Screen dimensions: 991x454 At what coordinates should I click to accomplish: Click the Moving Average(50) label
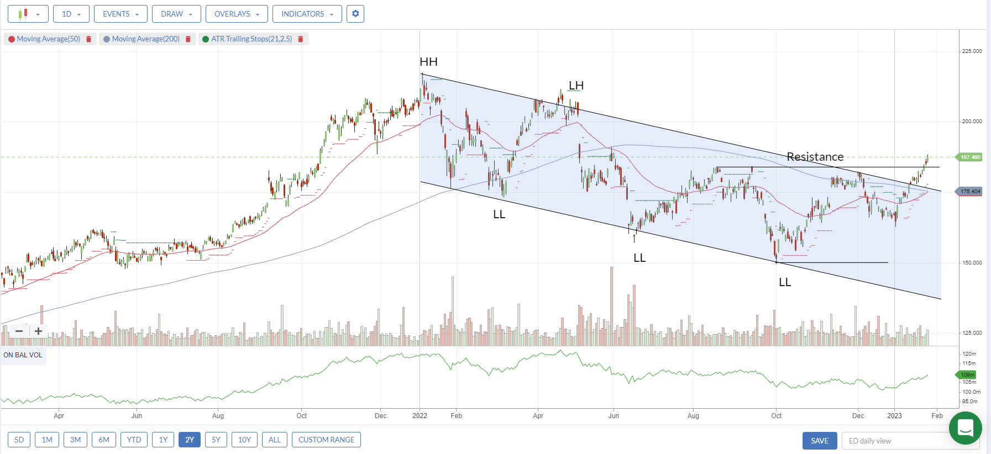(49, 39)
